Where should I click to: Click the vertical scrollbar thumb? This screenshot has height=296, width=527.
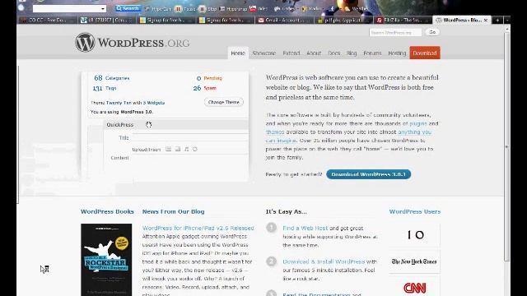507,146
